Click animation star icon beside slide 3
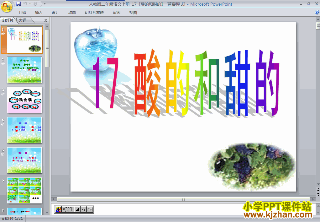320x222 pixels. tap(3, 94)
